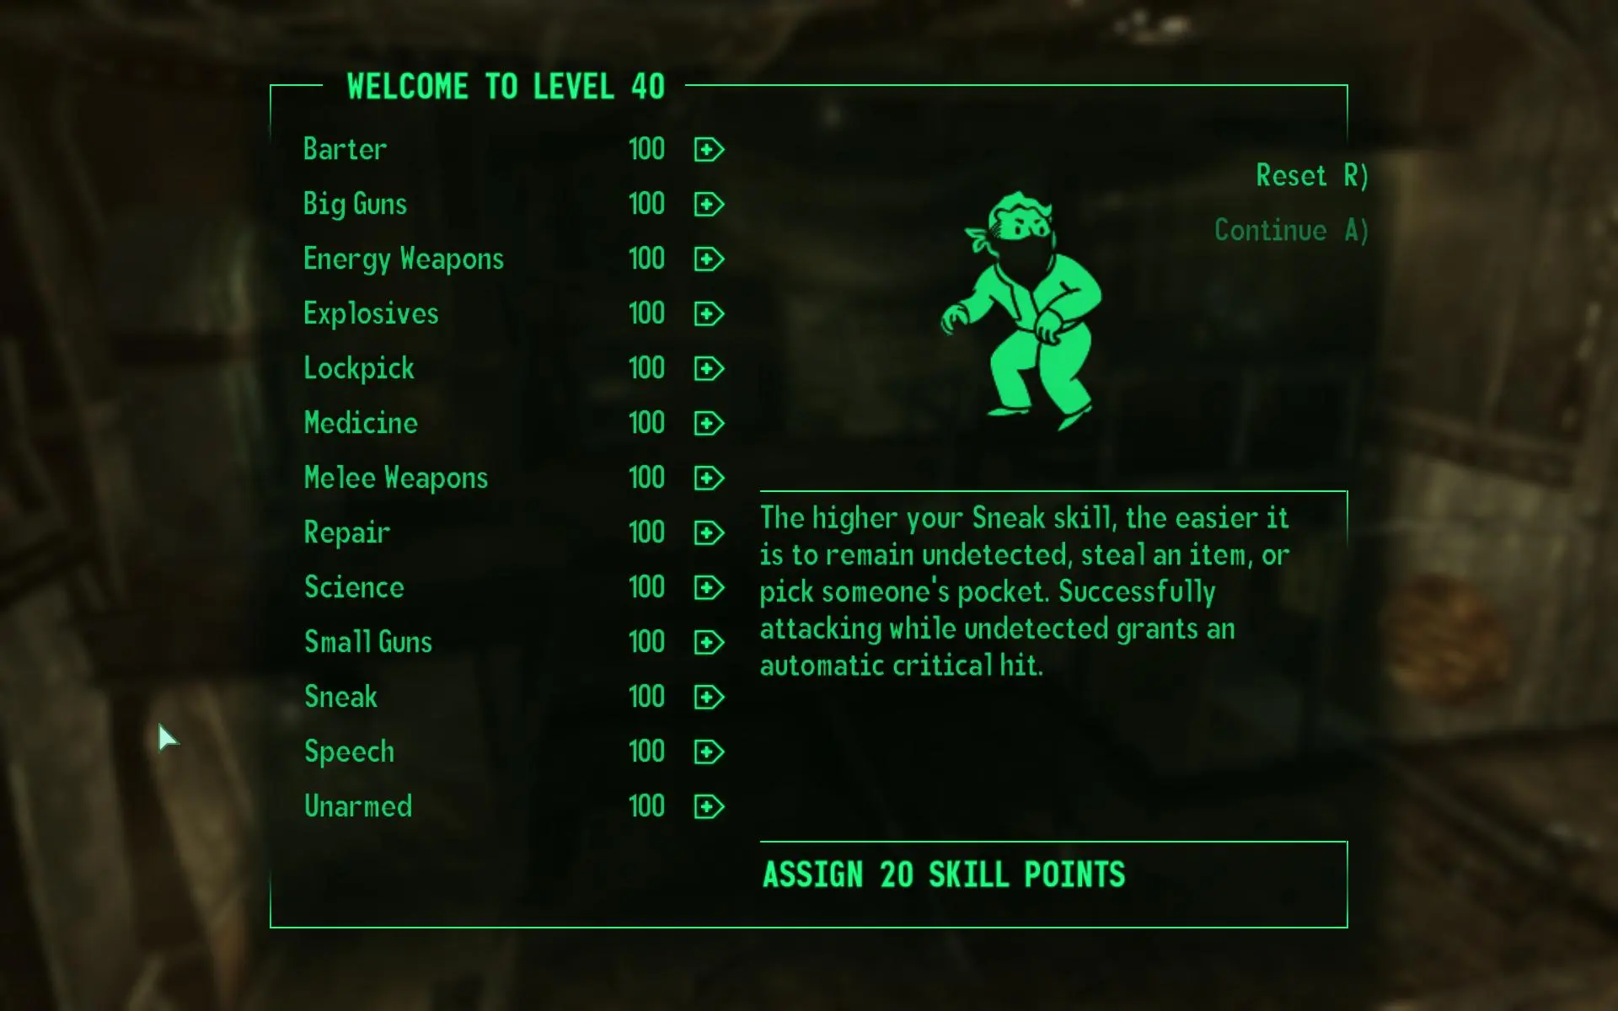1618x1011 pixels.
Task: Click the Medicine skill increment arrow
Action: (708, 421)
